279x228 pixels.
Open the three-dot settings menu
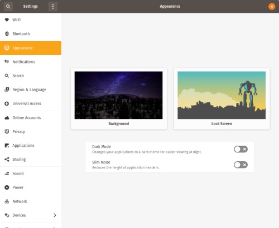pos(53,7)
